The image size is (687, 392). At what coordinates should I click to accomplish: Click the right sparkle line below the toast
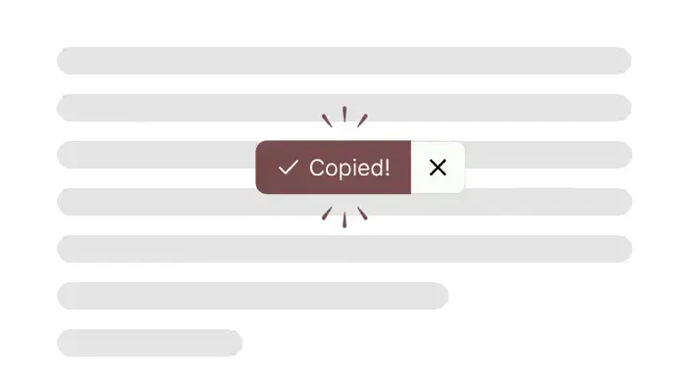coord(362,214)
